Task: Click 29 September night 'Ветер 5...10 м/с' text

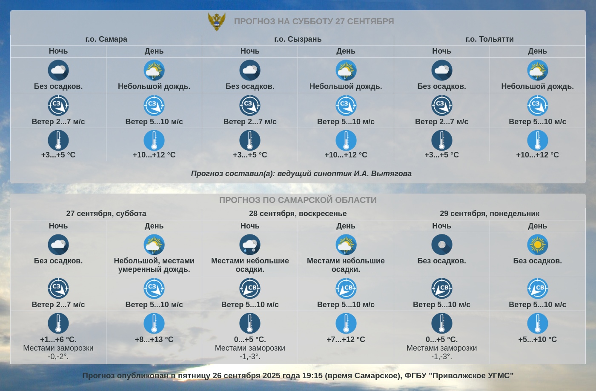Action: click(442, 305)
